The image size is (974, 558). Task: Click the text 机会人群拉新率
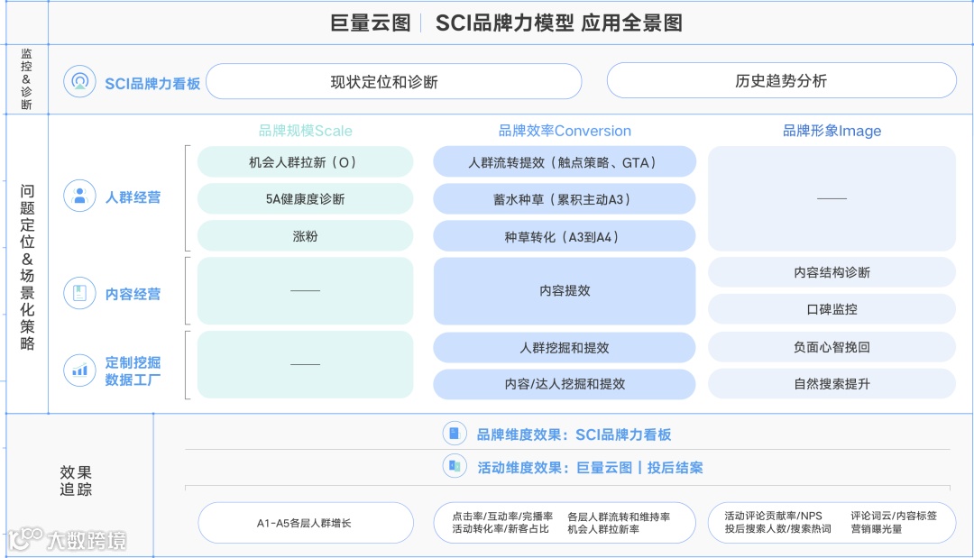pyautogui.click(x=603, y=529)
